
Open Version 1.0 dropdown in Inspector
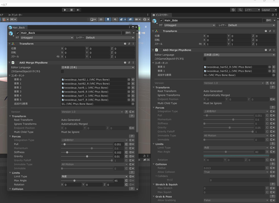pos(234,83)
